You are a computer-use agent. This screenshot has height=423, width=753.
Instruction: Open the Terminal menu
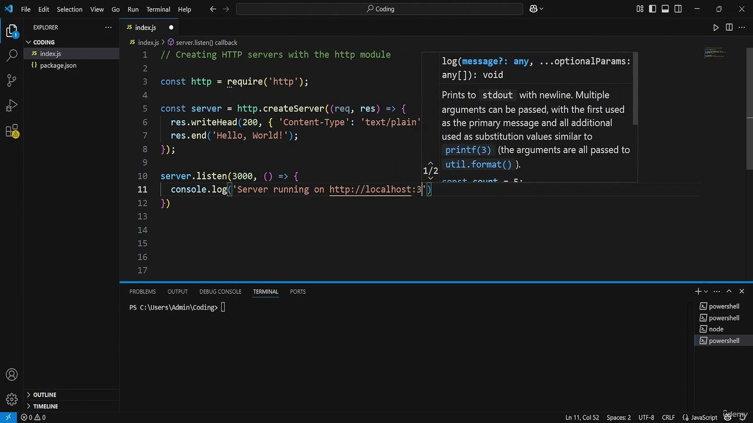pyautogui.click(x=158, y=9)
